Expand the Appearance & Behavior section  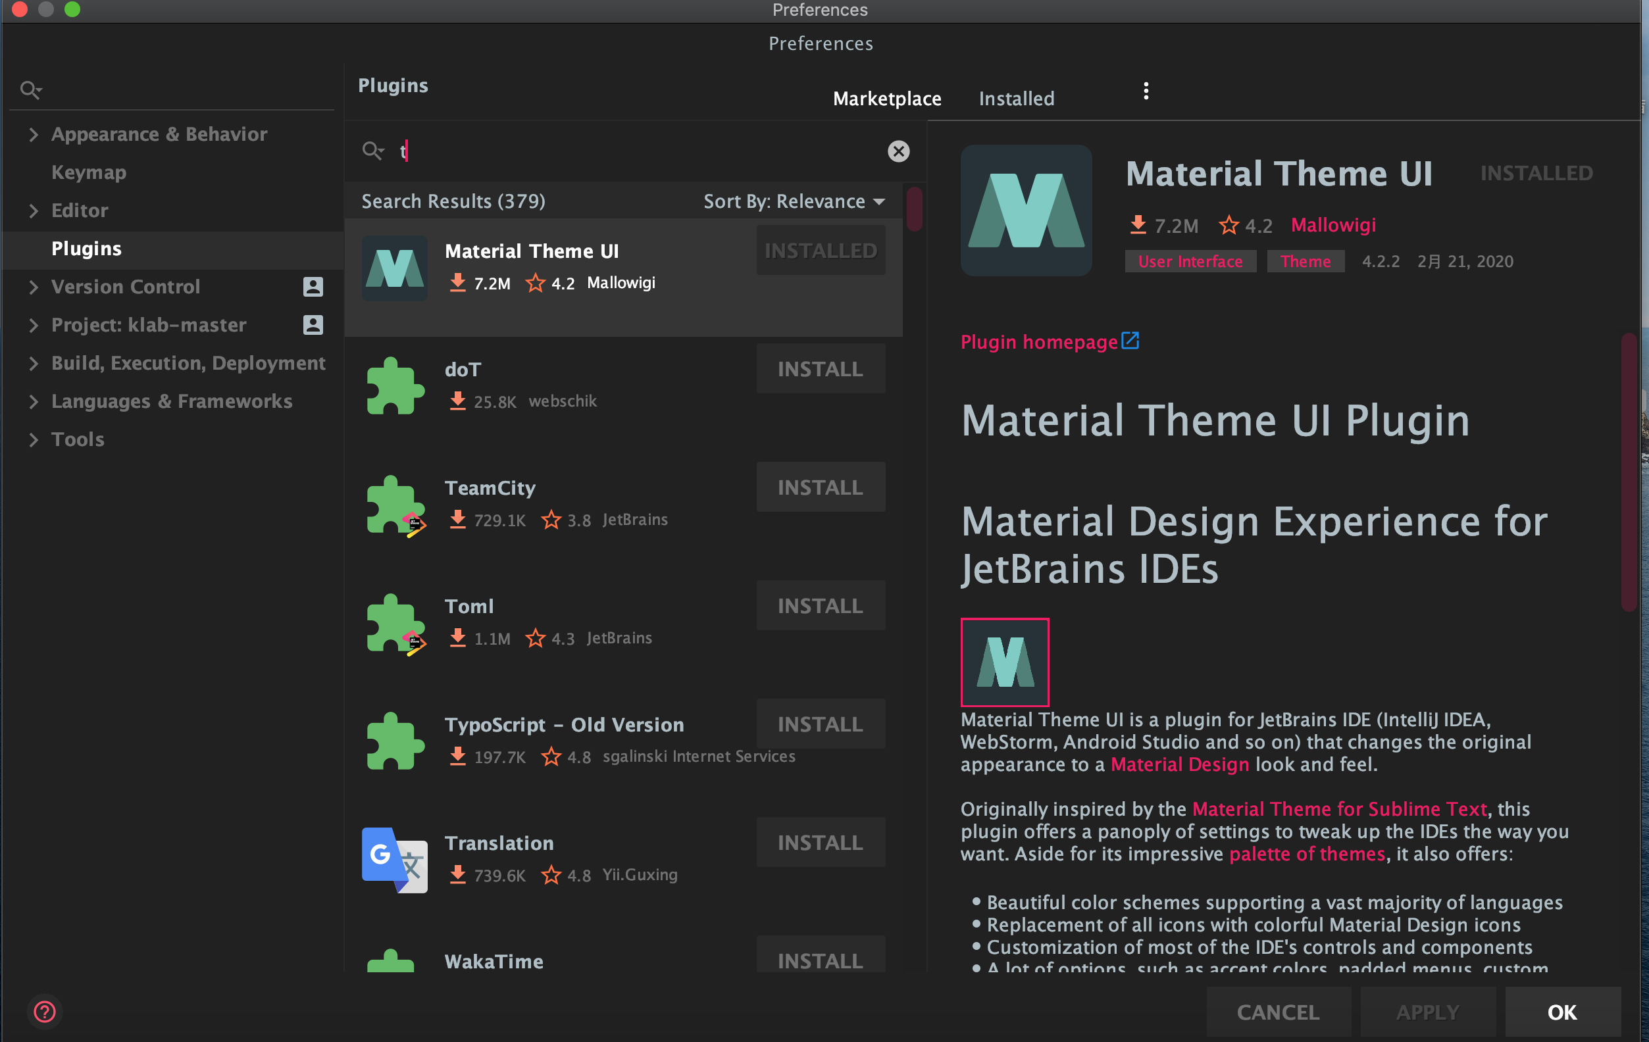pyautogui.click(x=34, y=134)
